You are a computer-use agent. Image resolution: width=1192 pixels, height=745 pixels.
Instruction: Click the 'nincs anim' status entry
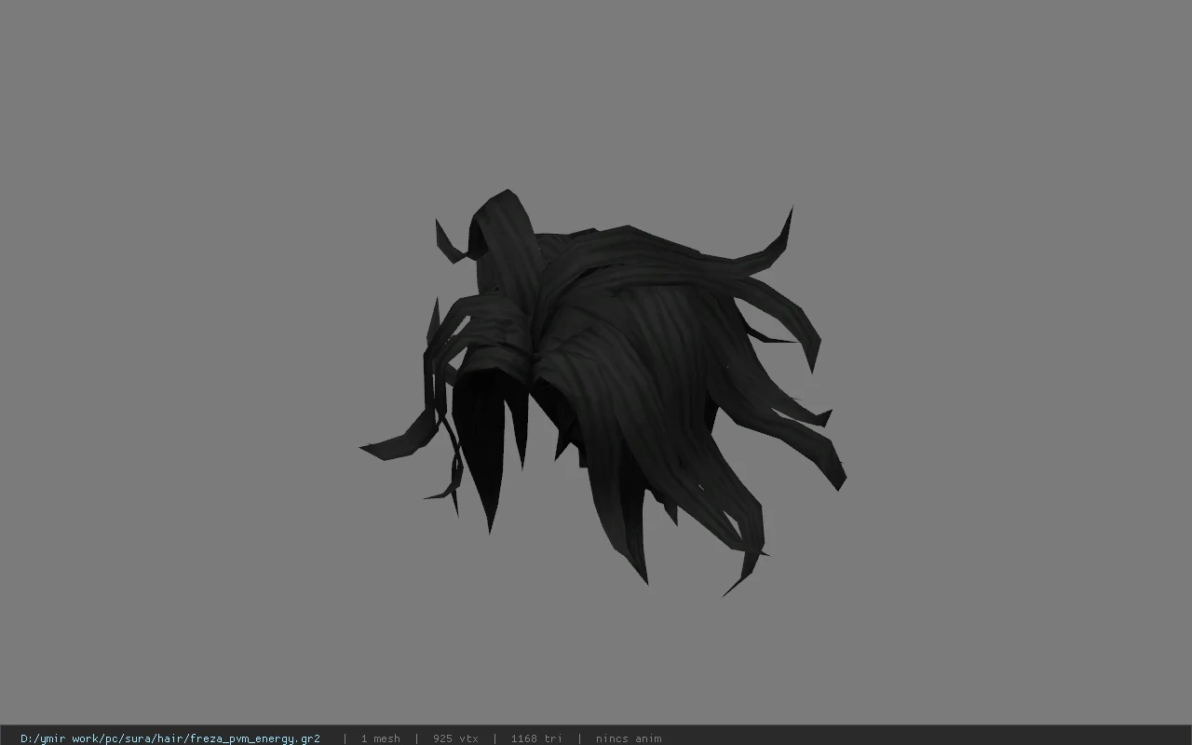[x=629, y=738]
